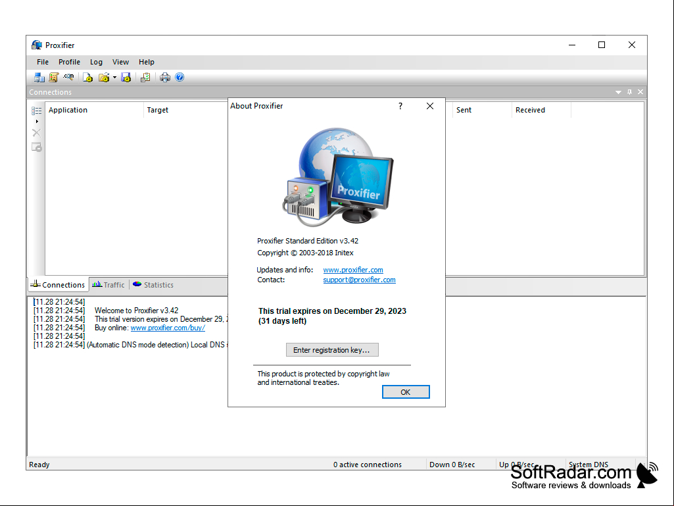Viewport: 674px width, 506px height.
Task: Click 'Down 0 B/sec' status bar entry
Action: coord(452,465)
